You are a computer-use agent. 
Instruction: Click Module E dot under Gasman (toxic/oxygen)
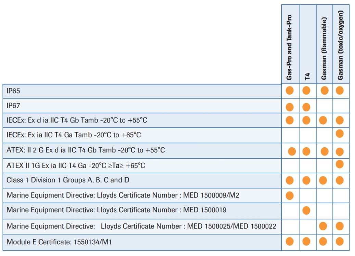pos(340,241)
